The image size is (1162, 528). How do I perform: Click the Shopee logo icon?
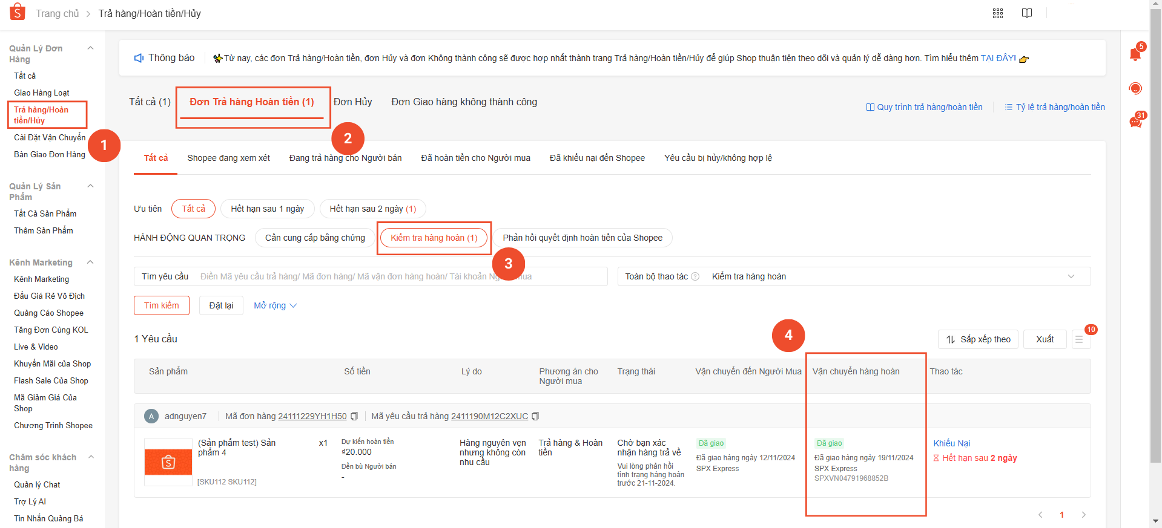point(18,12)
